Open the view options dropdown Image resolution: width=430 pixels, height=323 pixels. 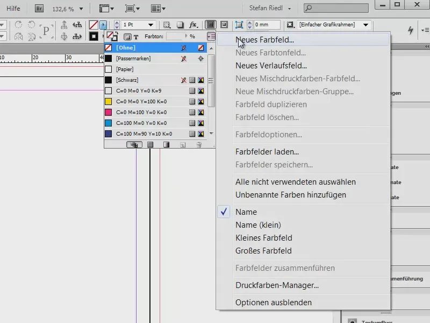[106, 9]
